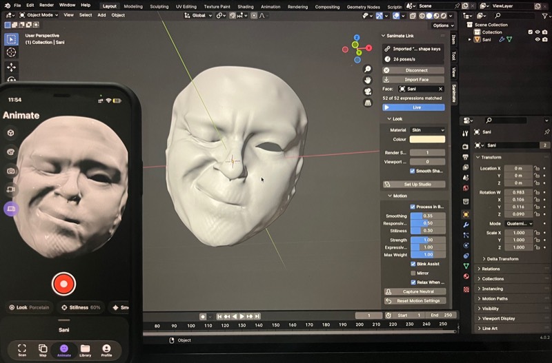Tap purple laptop link icon on phone

coord(11,209)
